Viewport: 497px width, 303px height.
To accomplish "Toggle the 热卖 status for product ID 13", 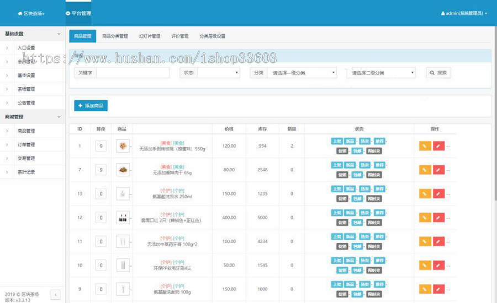I will (x=365, y=189).
